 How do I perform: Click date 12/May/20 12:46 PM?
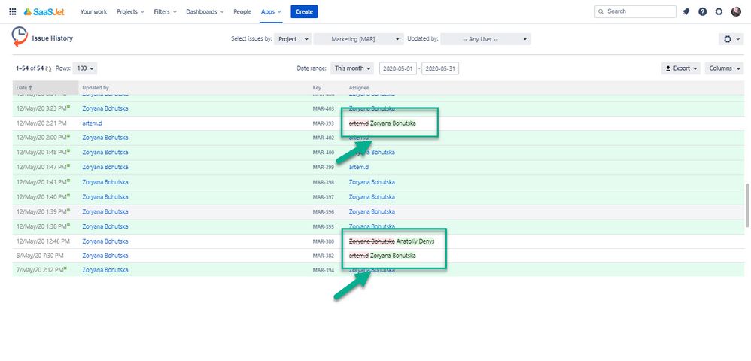pyautogui.click(x=43, y=241)
